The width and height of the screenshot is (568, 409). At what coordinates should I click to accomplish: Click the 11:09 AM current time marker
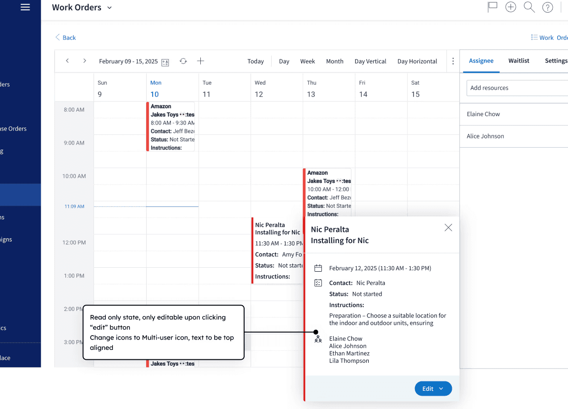[74, 207]
